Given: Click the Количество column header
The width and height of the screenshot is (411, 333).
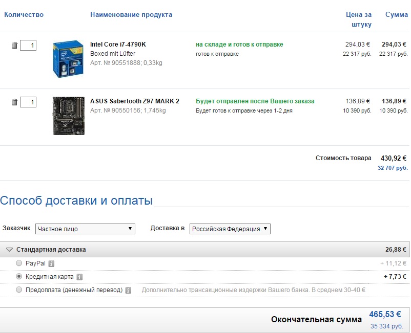Looking at the screenshot, I should coord(24,15).
